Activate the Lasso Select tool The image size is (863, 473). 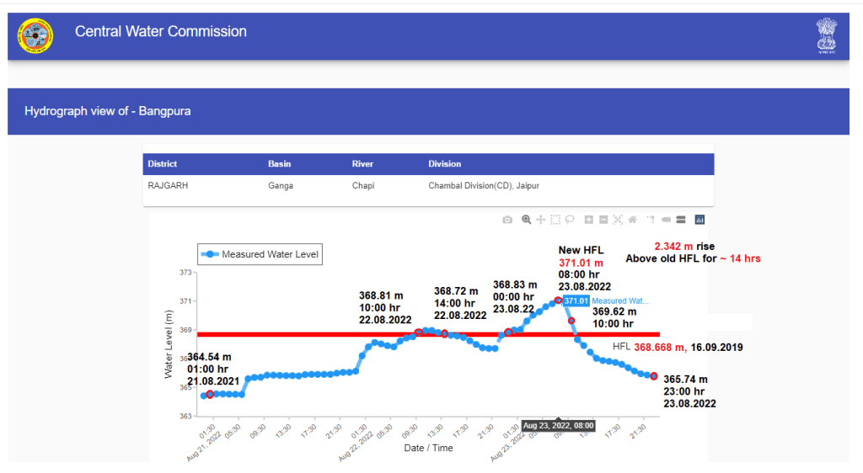click(x=570, y=220)
